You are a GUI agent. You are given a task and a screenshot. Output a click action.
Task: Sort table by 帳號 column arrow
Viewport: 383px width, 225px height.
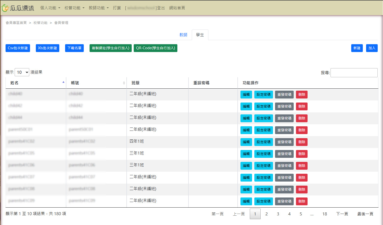(124, 83)
